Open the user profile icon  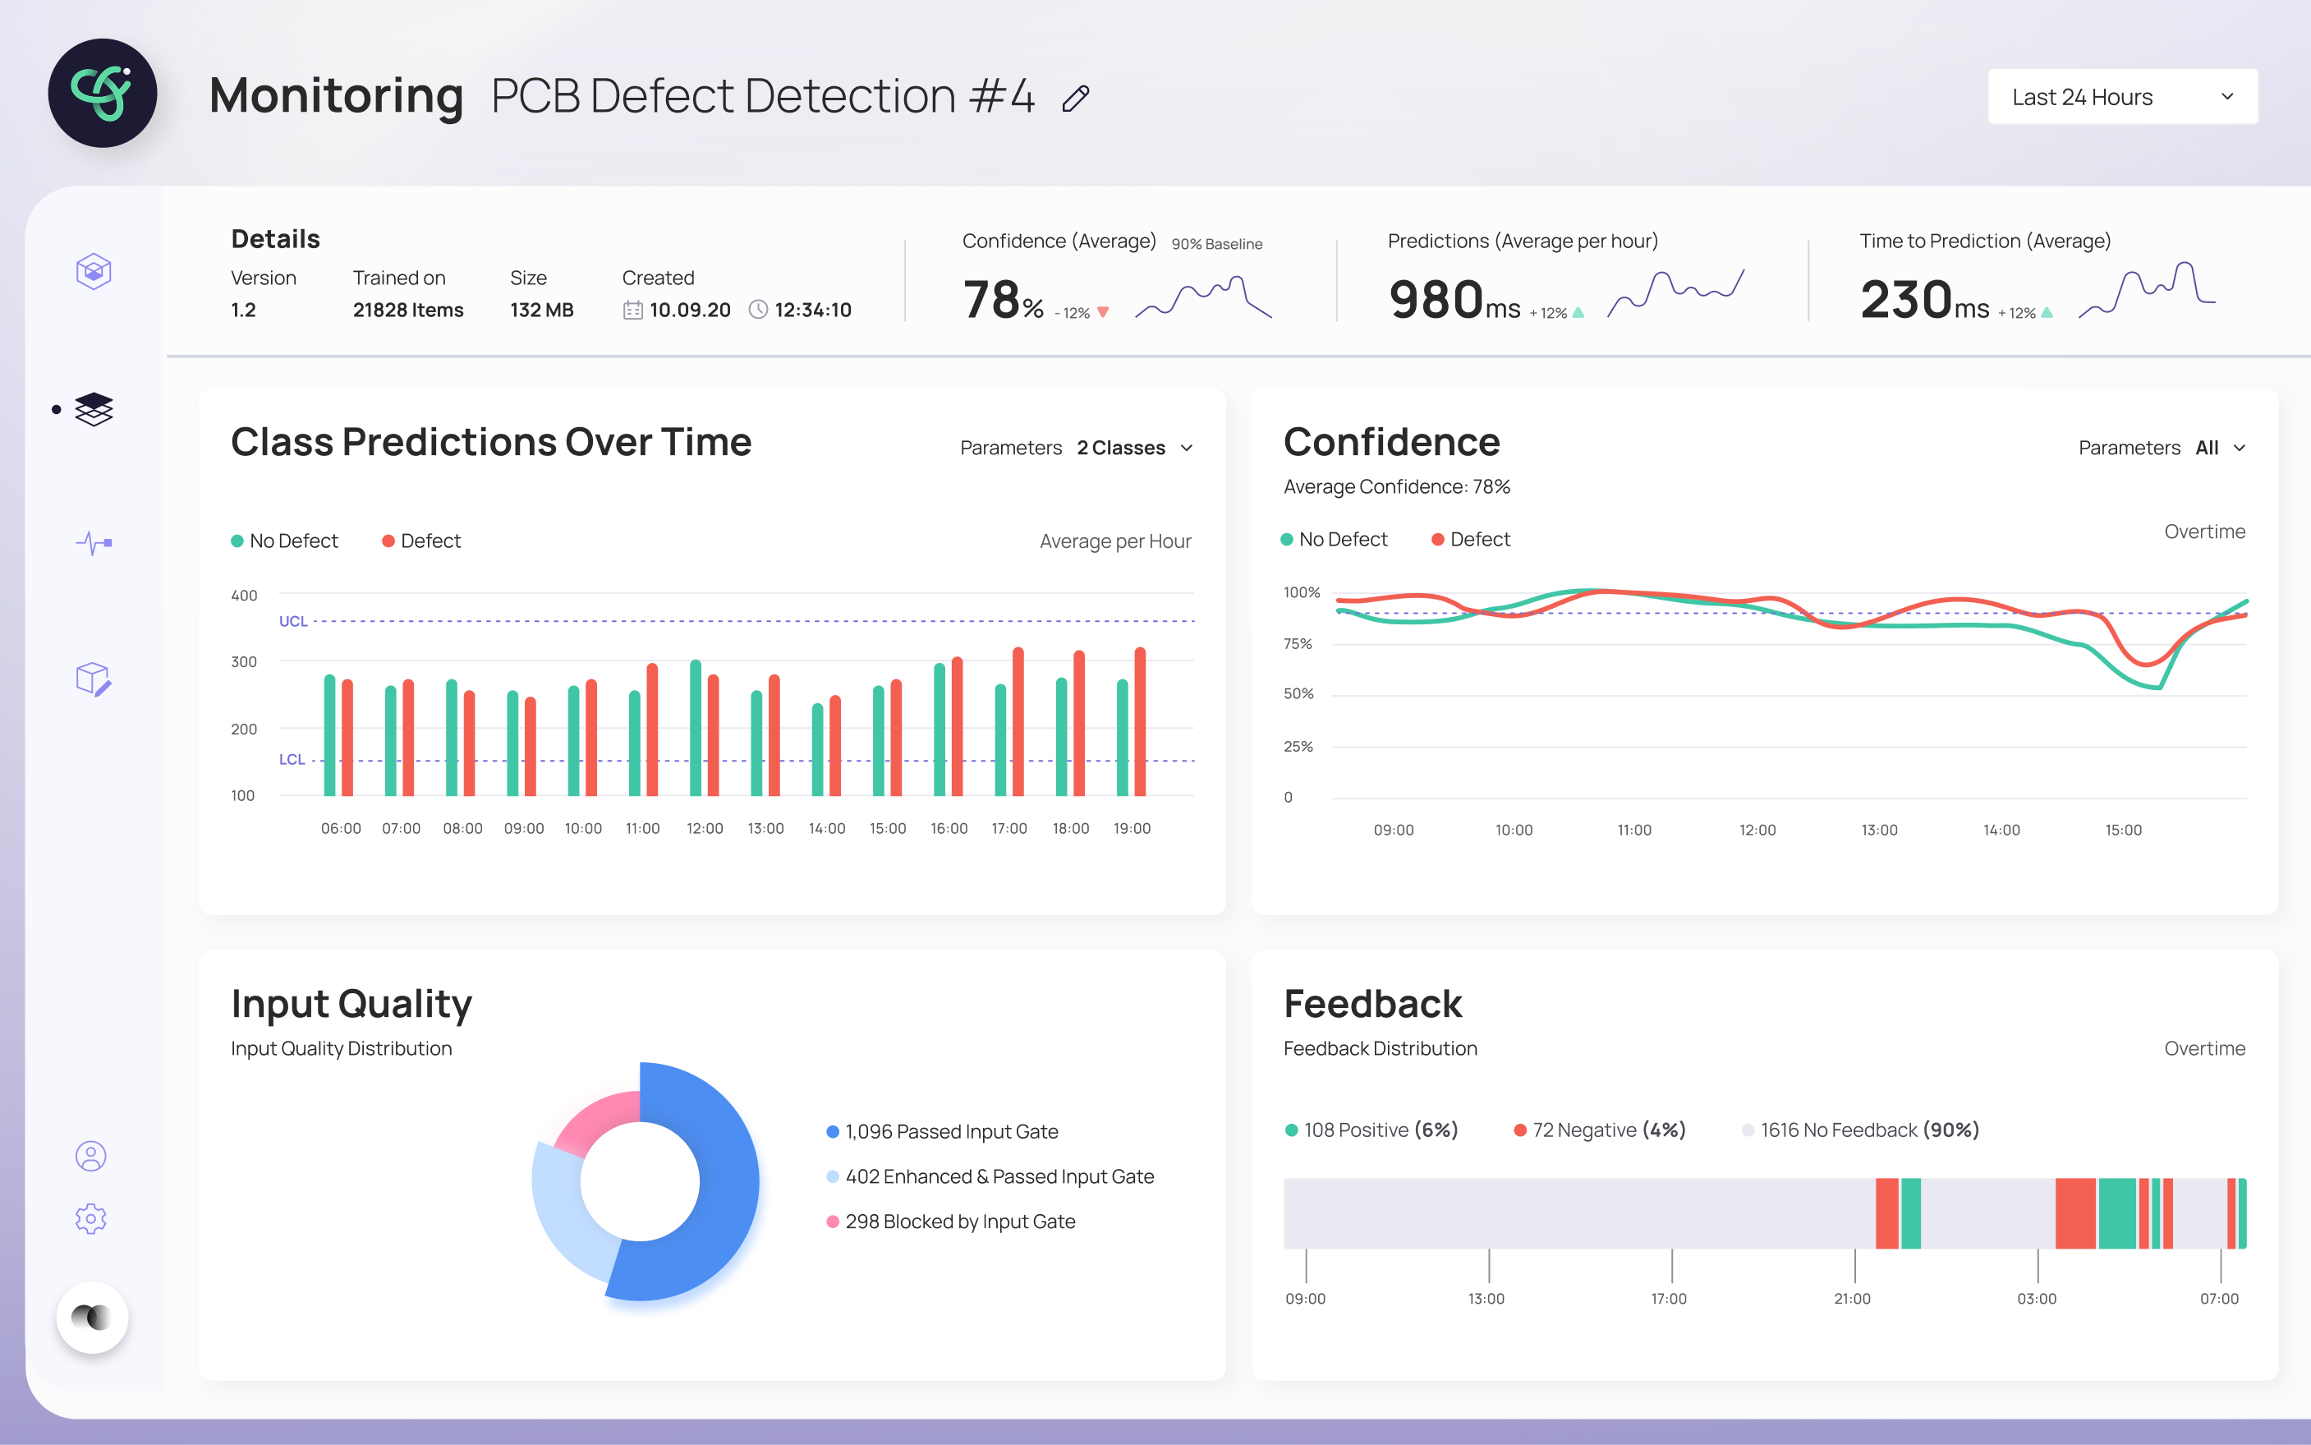[91, 1157]
